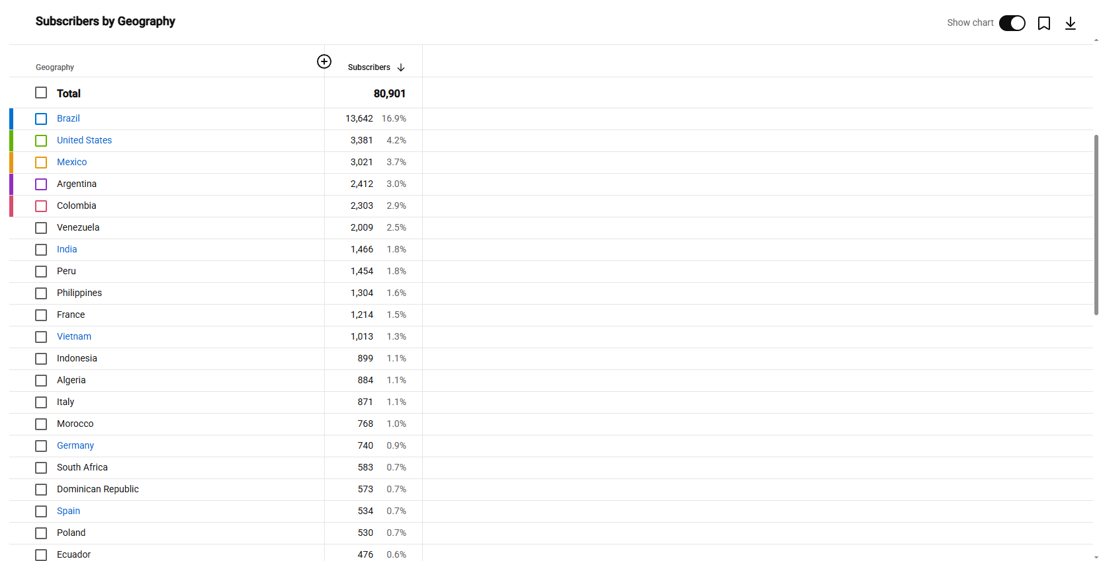Check the Total row checkbox

(x=41, y=93)
